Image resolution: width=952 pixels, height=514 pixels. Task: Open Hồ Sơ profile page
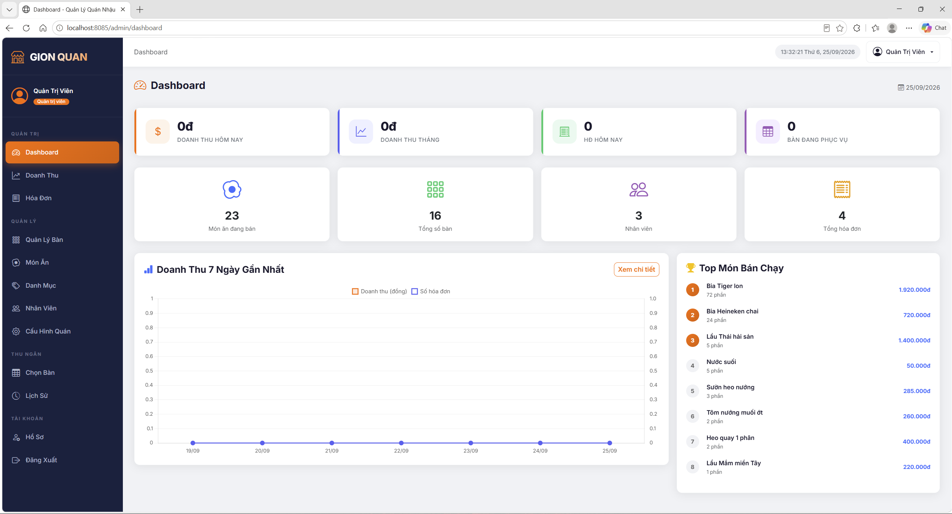click(62, 437)
